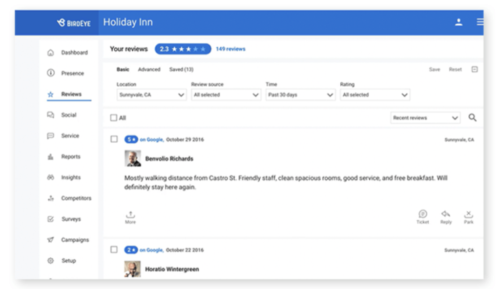The width and height of the screenshot is (500, 289).
Task: Switch to the Basic filter tab
Action: 123,69
